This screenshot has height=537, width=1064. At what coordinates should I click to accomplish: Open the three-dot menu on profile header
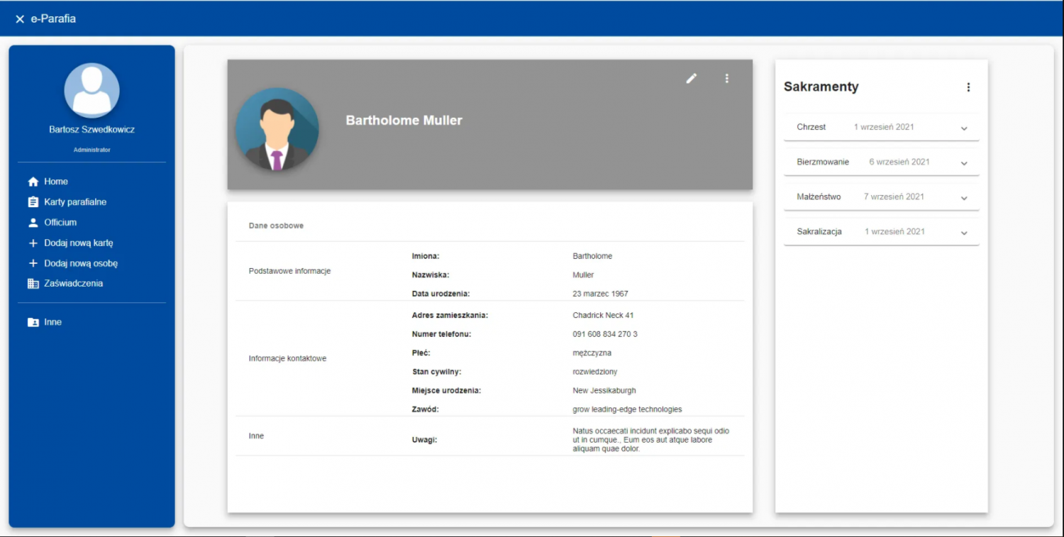pyautogui.click(x=727, y=78)
